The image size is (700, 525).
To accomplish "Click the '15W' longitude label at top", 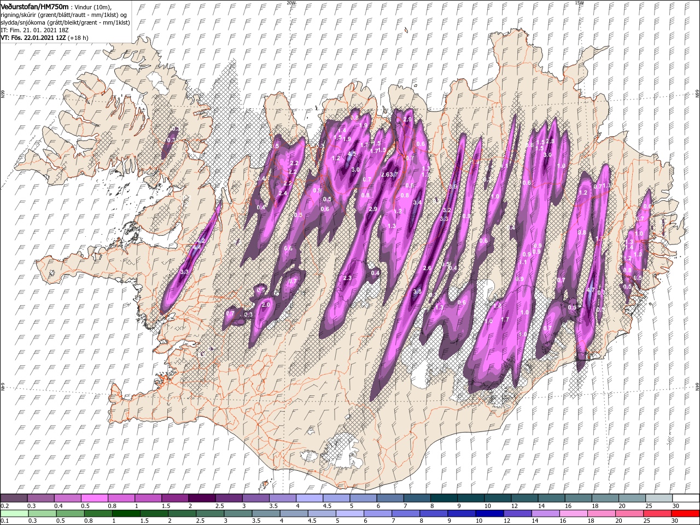I will pos(579,3).
